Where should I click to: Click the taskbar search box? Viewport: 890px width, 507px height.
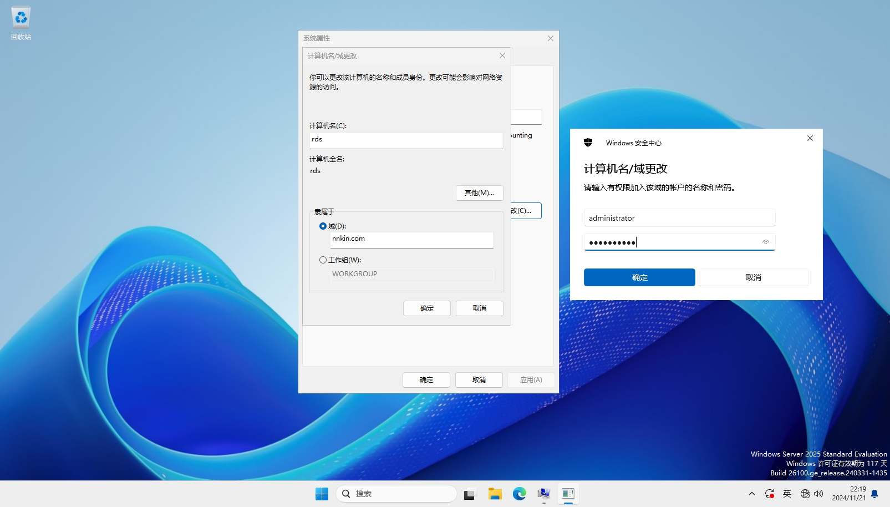tap(396, 494)
